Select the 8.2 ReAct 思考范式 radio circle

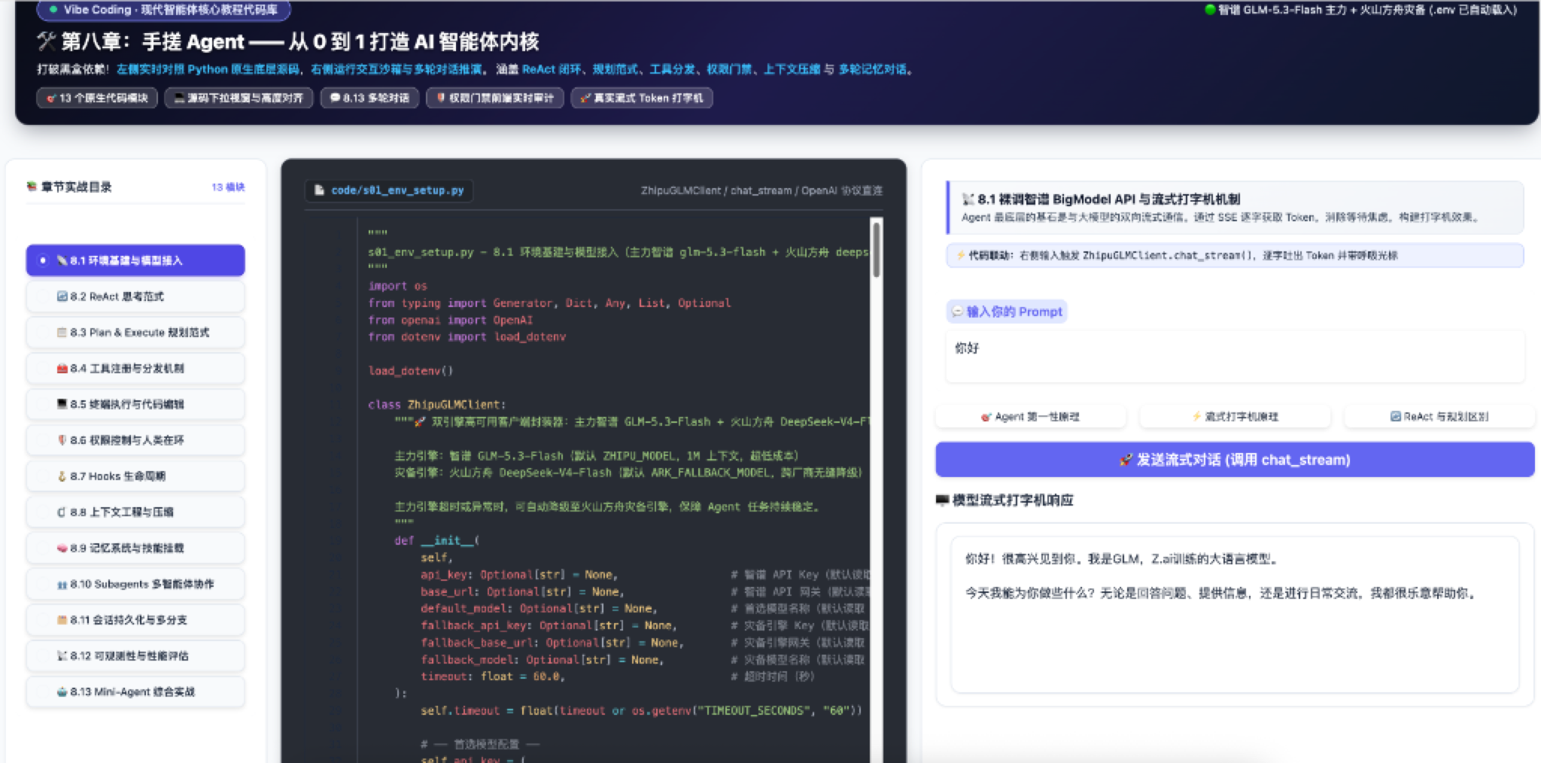[x=43, y=296]
